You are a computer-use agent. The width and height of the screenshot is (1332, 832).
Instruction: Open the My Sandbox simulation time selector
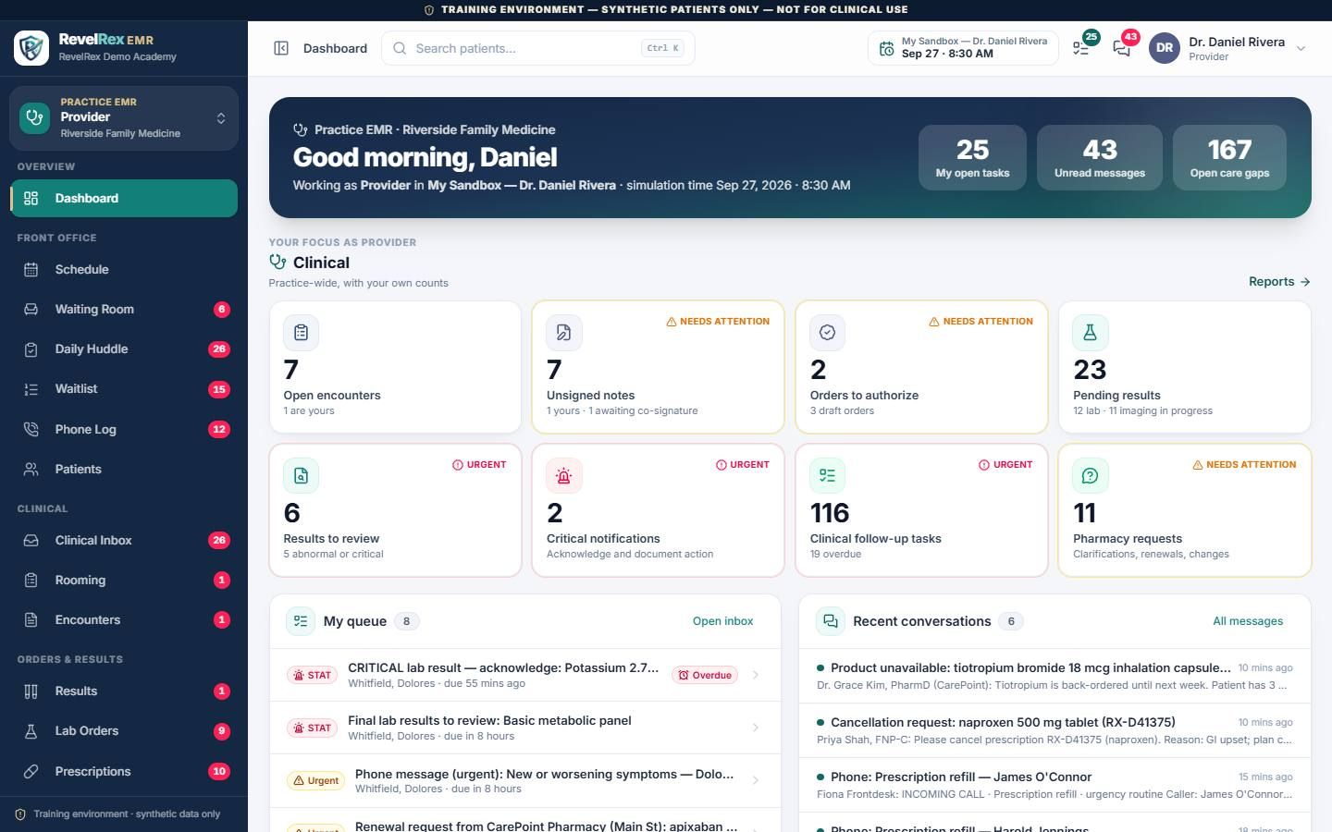click(963, 48)
